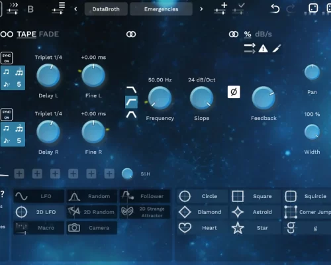Select dotted note option for Delay R

[7, 140]
